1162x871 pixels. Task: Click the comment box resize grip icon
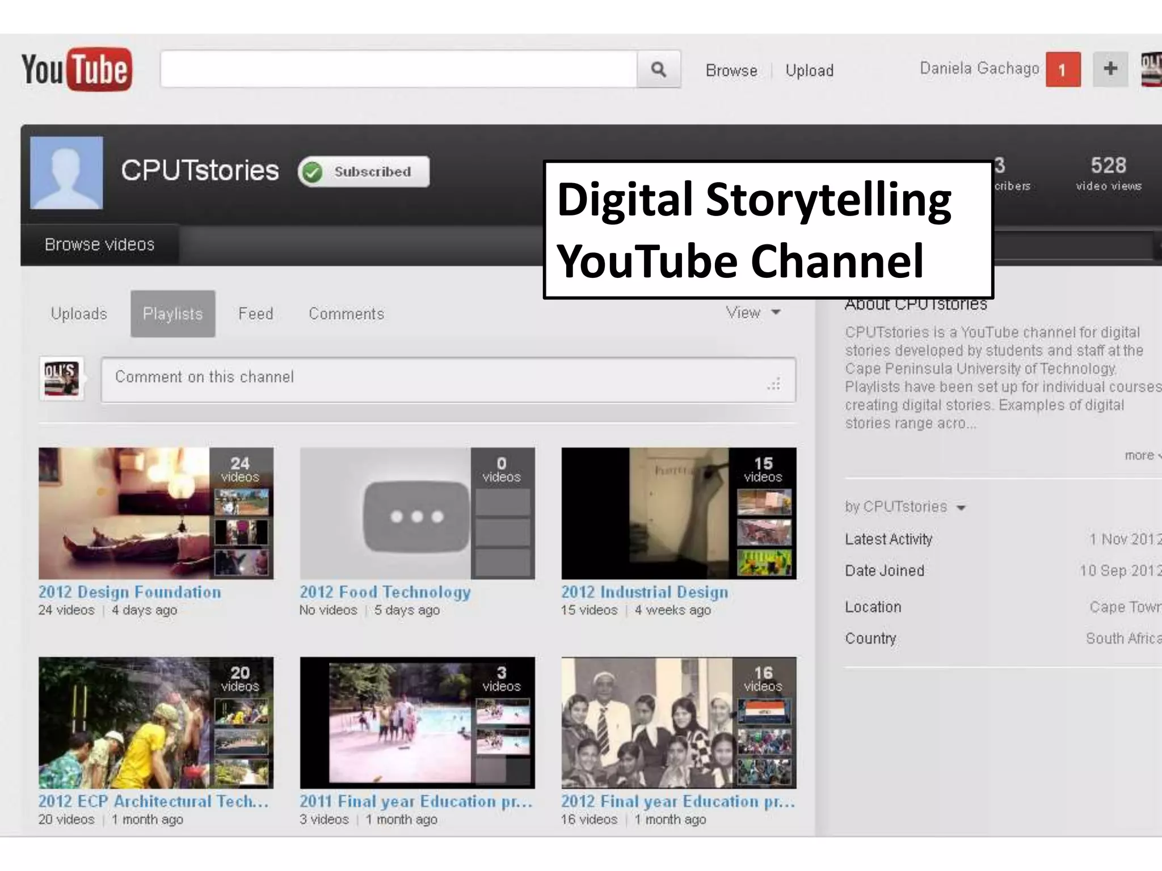click(x=774, y=384)
